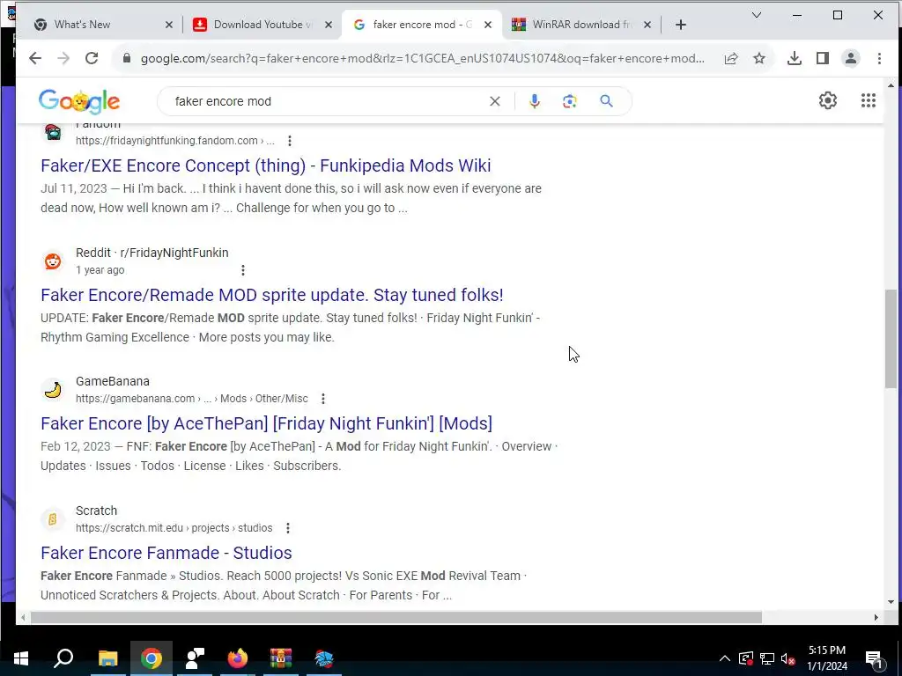
Task: Open more options for the Reddit result
Action: coord(243,269)
